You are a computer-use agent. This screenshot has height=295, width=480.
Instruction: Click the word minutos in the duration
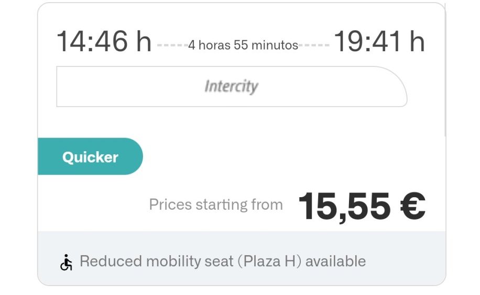click(x=275, y=46)
